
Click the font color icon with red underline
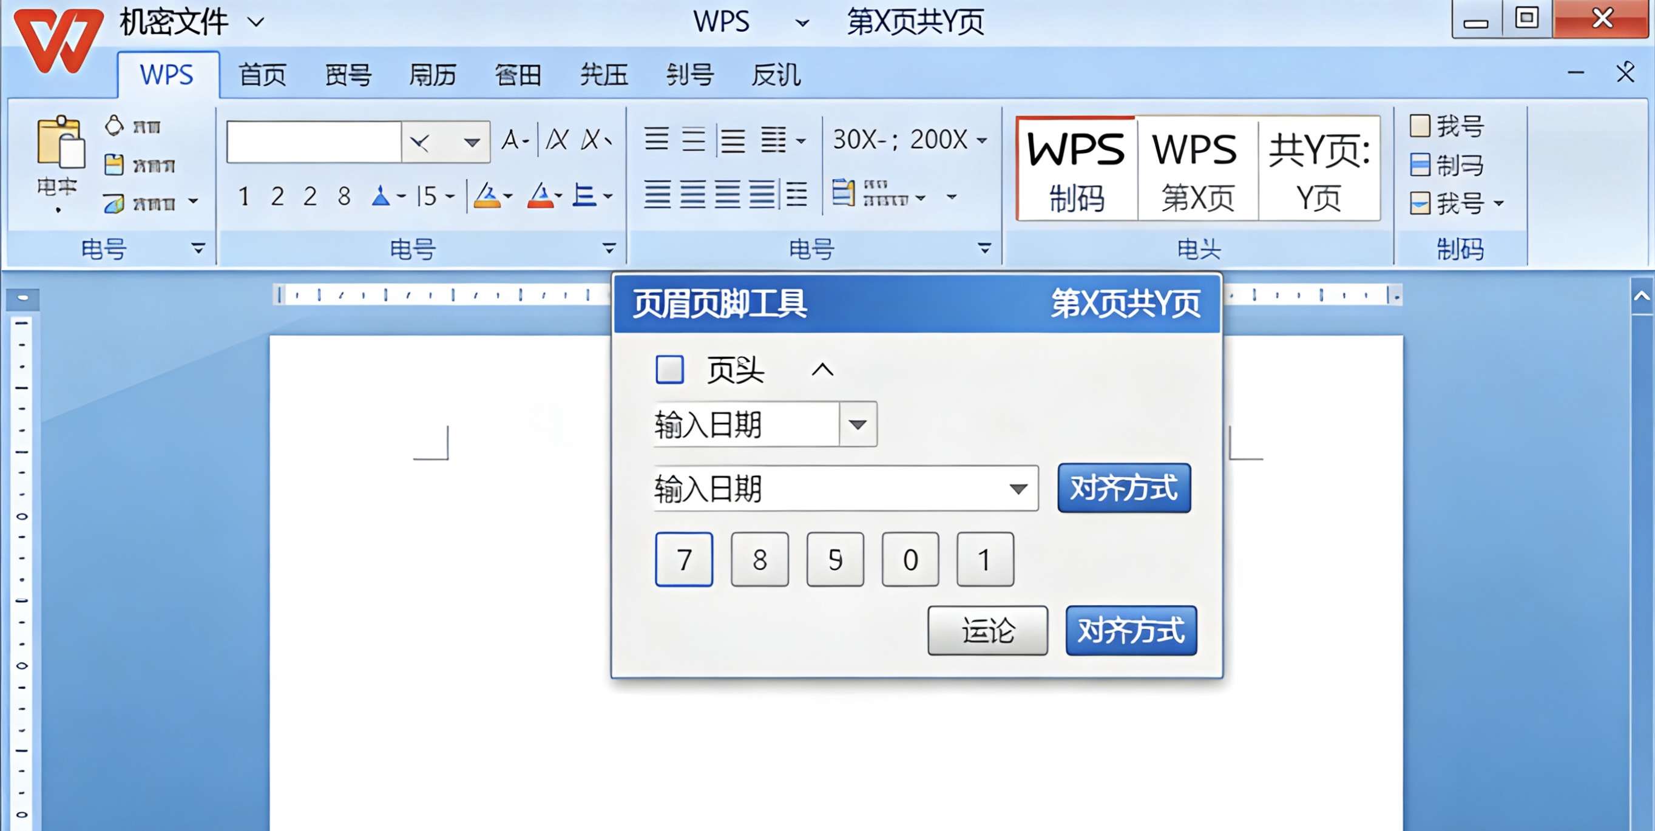tap(541, 195)
